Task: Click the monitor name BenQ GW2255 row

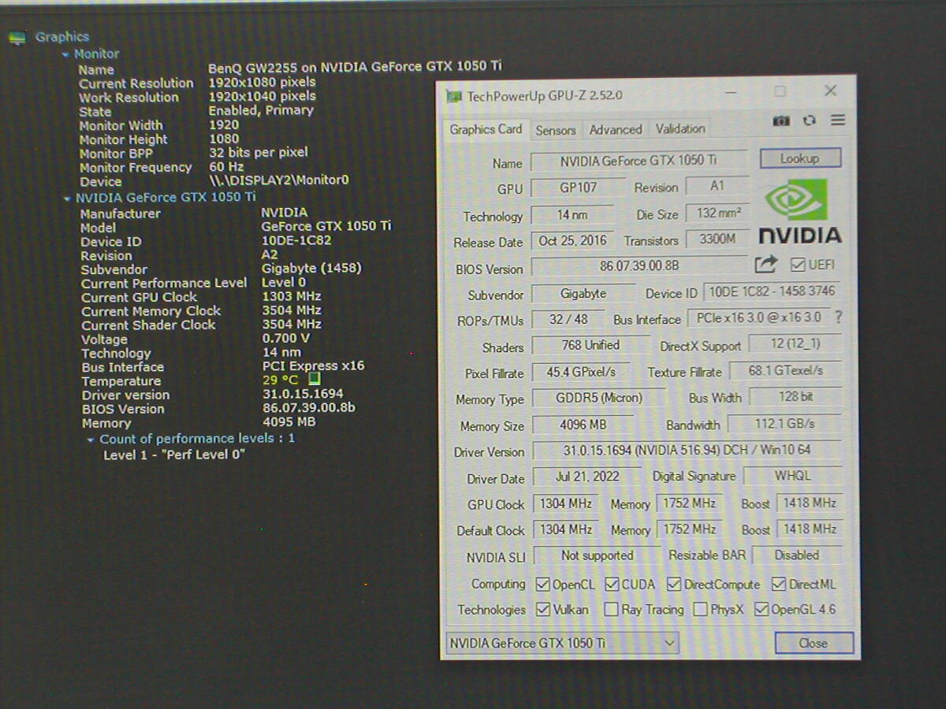Action: (290, 69)
